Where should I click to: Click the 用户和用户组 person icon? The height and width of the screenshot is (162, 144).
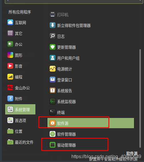click(53, 58)
